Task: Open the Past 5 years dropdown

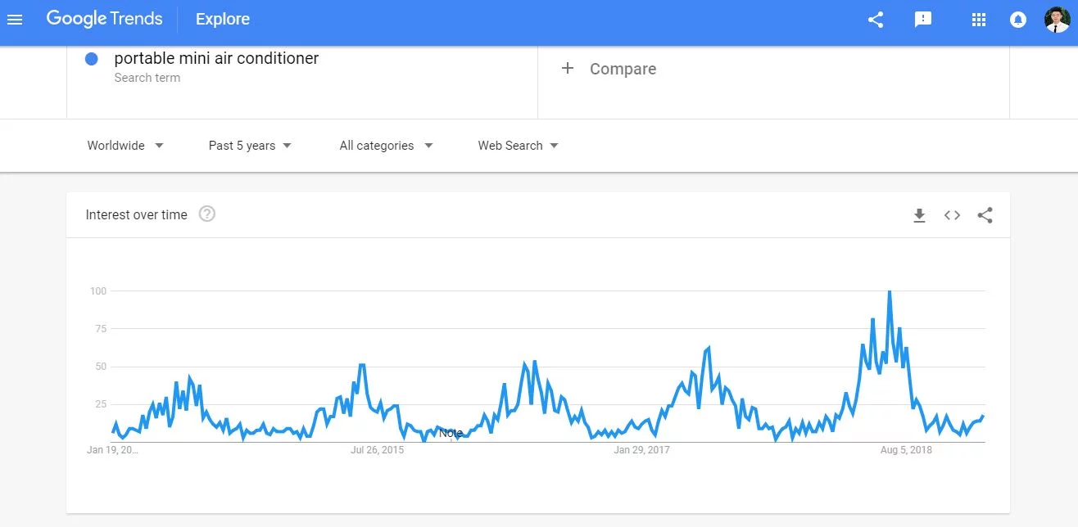Action: (x=250, y=146)
